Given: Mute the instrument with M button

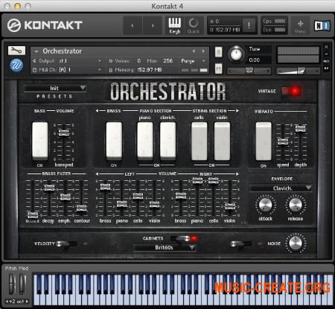Looking at the screenshot, I should pos(218,69).
